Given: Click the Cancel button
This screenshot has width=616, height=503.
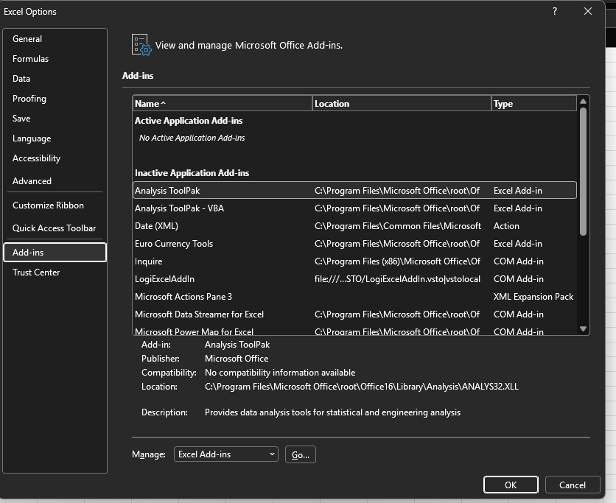Looking at the screenshot, I should (573, 485).
